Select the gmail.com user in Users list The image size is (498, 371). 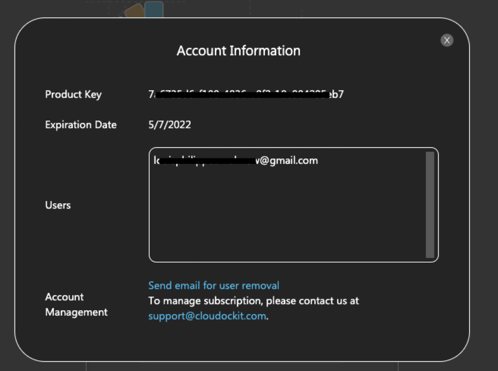[x=236, y=160]
